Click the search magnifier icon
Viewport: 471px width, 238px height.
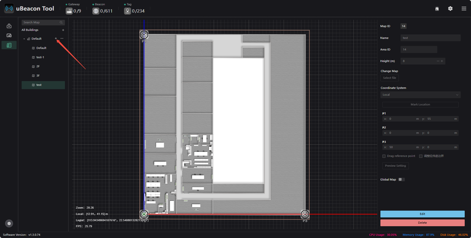coord(61,22)
